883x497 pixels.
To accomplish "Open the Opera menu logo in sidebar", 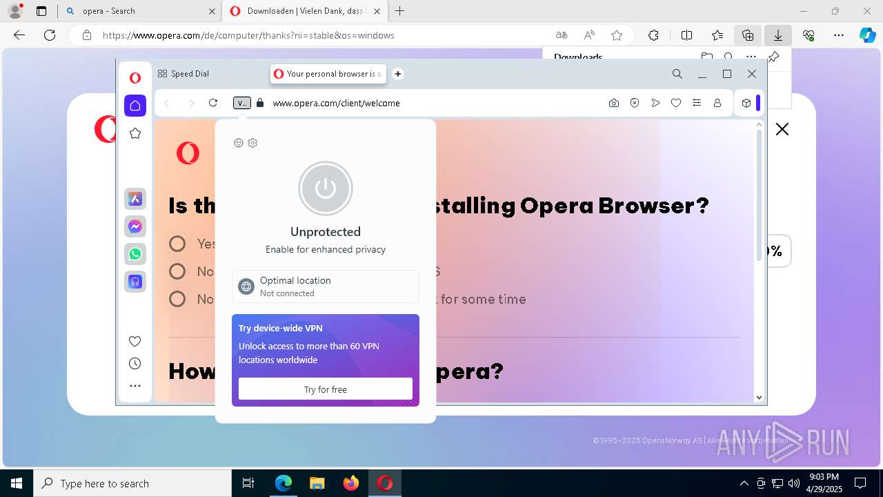I will point(135,78).
